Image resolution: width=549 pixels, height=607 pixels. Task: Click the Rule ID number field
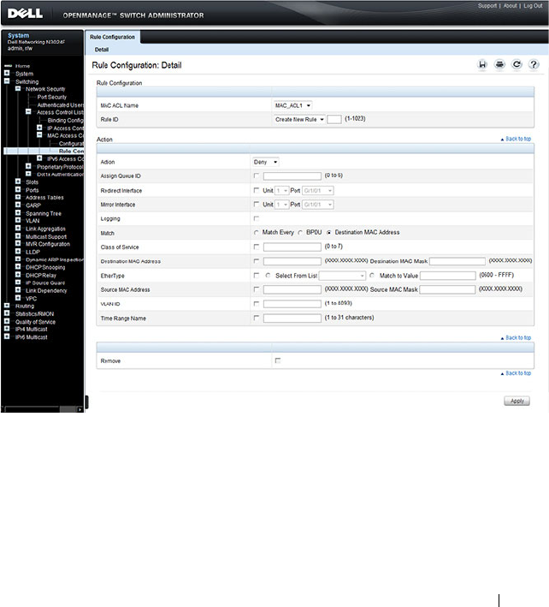pos(334,120)
